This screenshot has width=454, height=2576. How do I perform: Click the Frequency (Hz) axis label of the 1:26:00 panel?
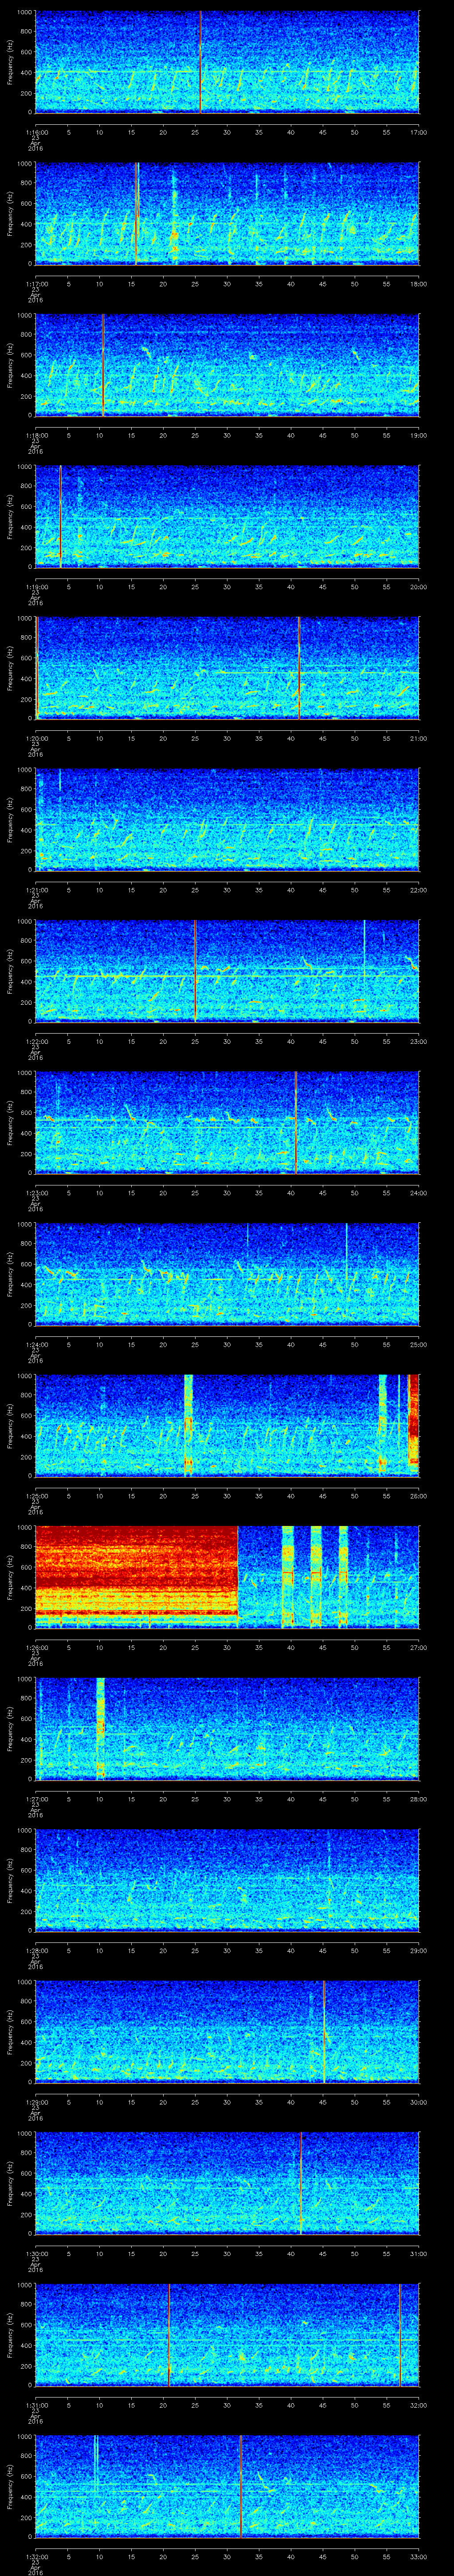click(10, 1577)
